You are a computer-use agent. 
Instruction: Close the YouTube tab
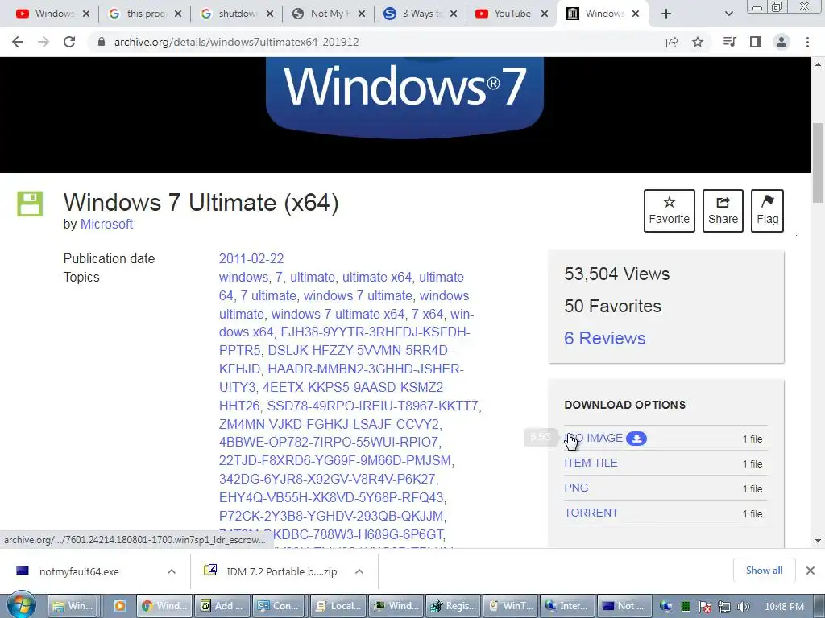[545, 14]
